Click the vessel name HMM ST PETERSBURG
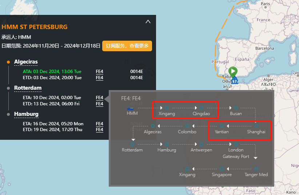Image resolution: width=299 pixels, height=195 pixels. pos(35,27)
